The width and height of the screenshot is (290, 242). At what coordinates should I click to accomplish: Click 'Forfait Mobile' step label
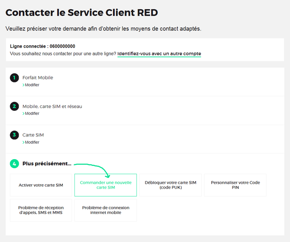tap(38, 78)
